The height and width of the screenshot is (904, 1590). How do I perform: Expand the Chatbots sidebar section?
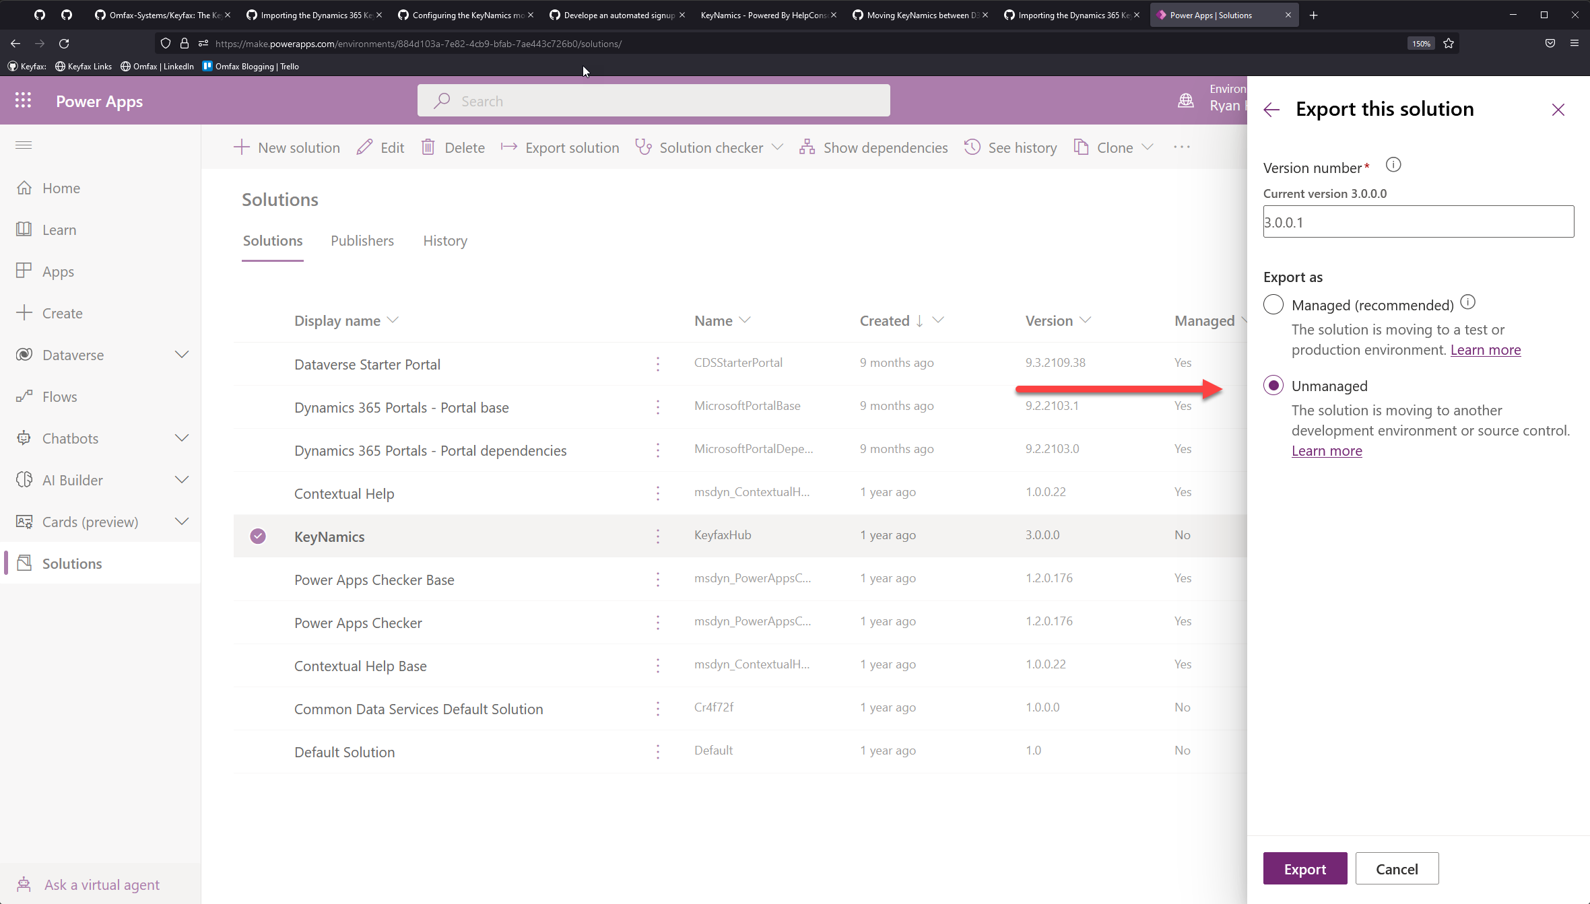182,438
